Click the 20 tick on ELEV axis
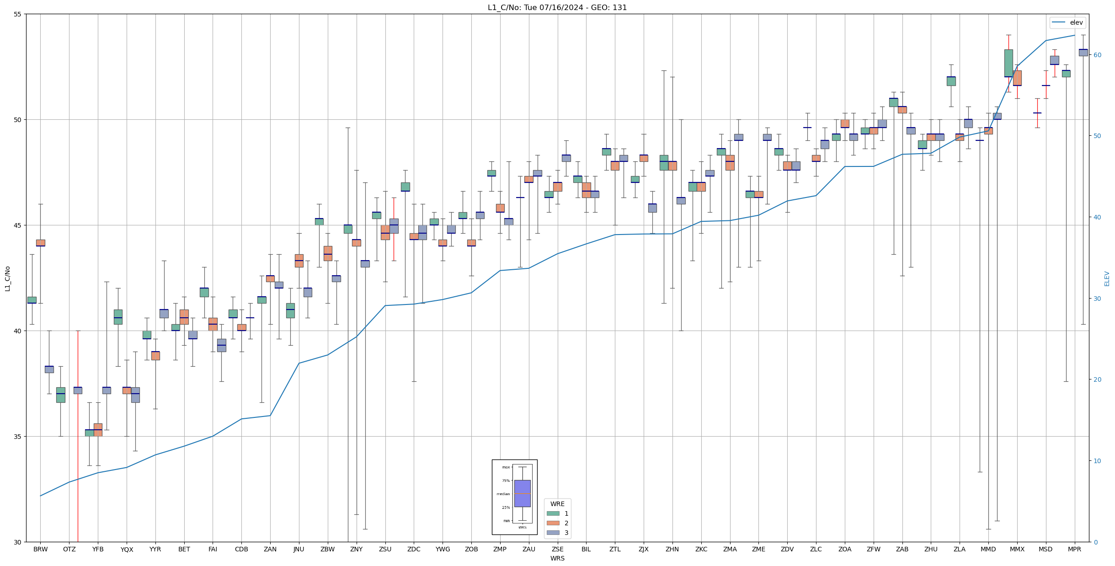The image size is (1115, 566). click(x=1097, y=379)
